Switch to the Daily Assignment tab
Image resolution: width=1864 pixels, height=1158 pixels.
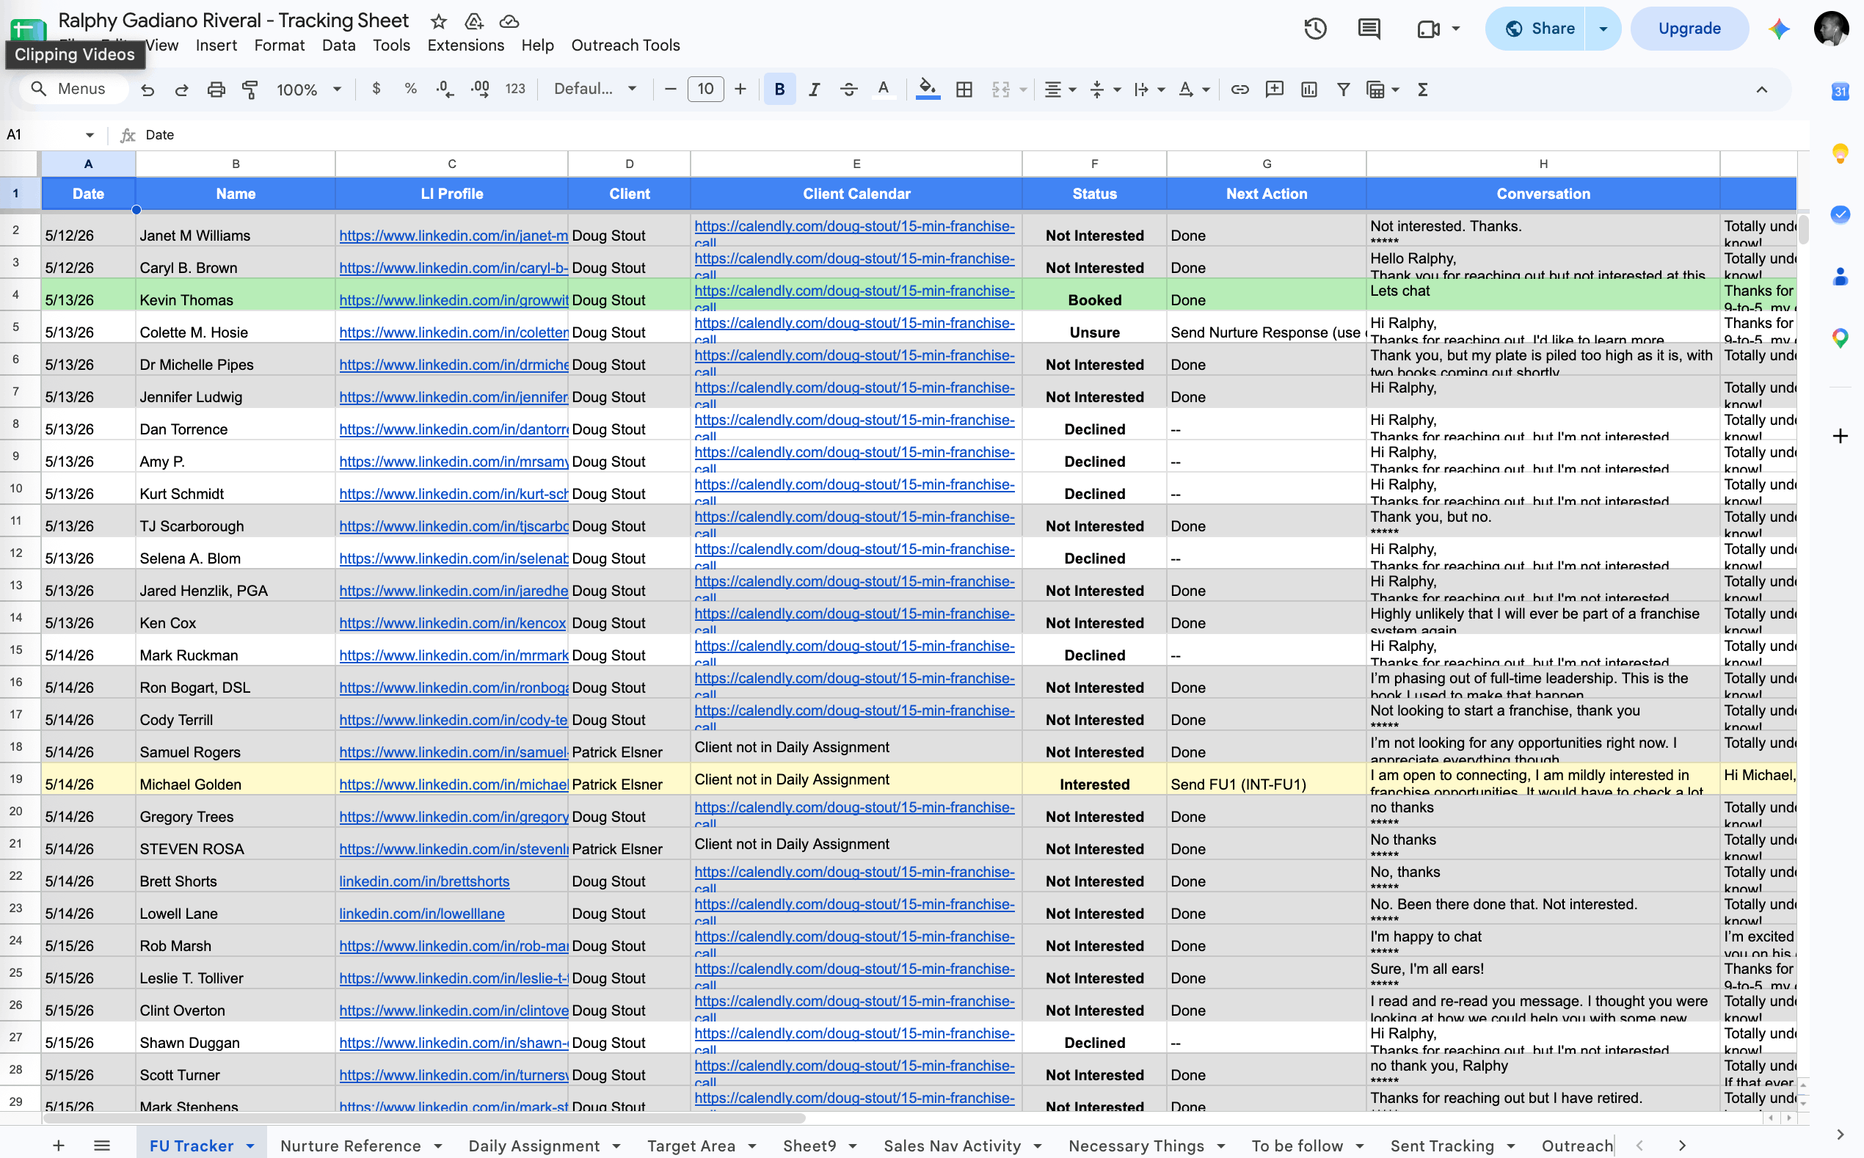pos(534,1146)
